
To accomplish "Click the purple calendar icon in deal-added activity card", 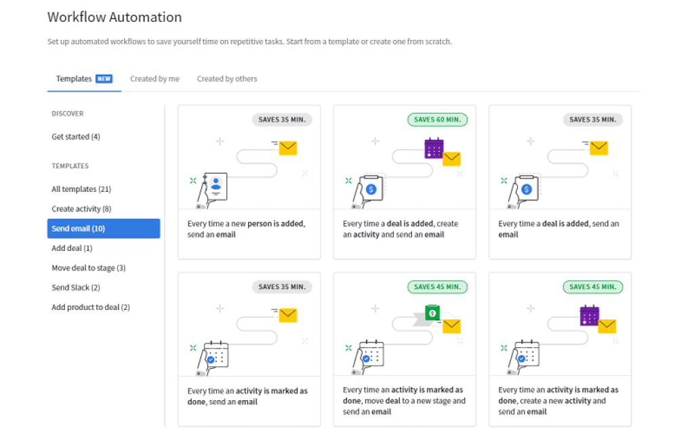I will coord(434,148).
